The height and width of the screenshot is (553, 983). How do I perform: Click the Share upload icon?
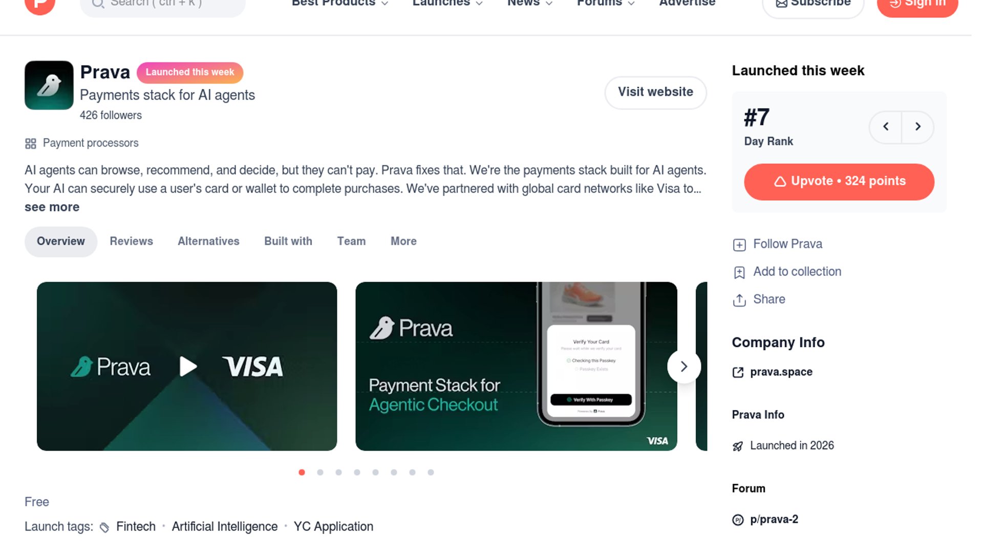[x=739, y=300]
